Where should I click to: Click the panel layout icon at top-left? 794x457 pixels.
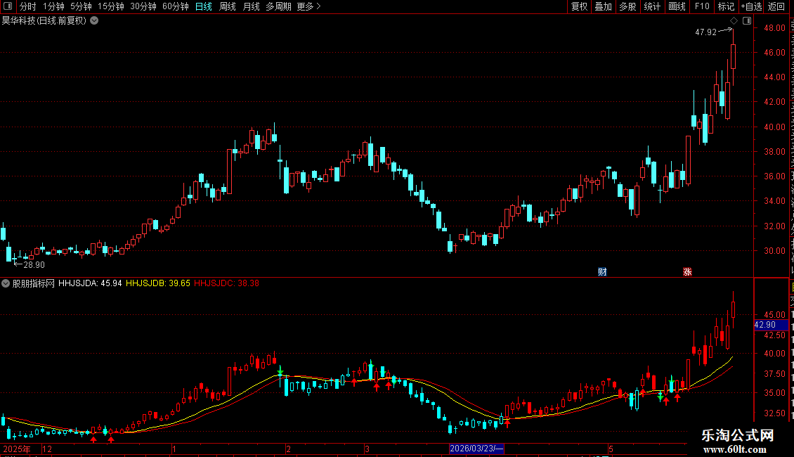pyautogui.click(x=8, y=6)
